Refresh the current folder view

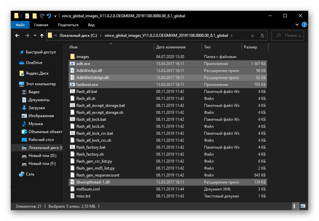click(x=263, y=36)
